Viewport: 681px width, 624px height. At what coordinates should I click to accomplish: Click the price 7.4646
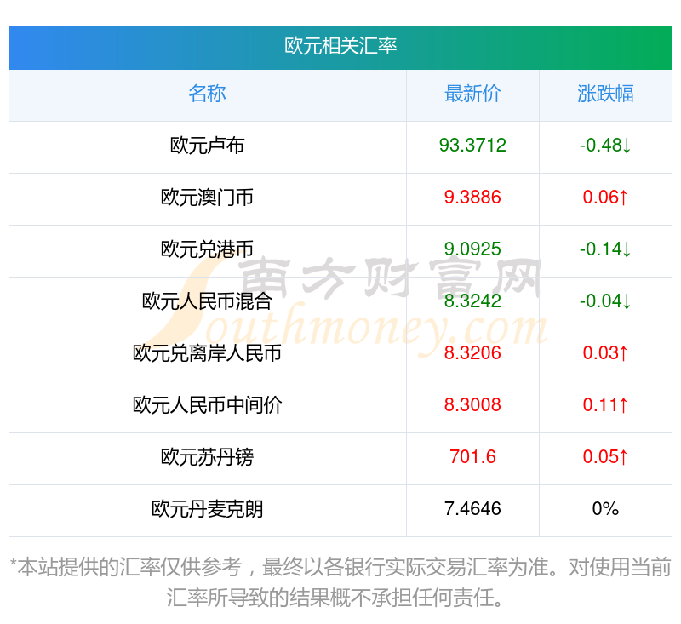[472, 508]
